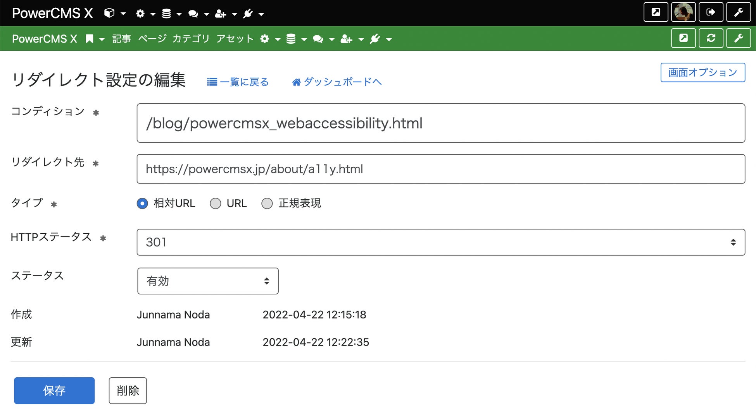The height and width of the screenshot is (409, 756).
Task: Go to dashboard via ダッシュボードへ
Action: [337, 82]
